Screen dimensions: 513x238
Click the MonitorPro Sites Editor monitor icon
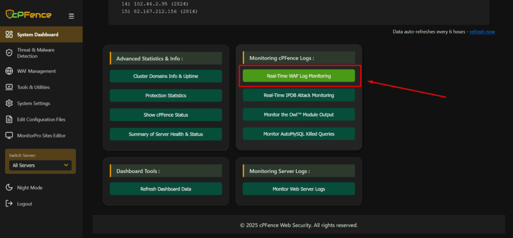pos(9,135)
